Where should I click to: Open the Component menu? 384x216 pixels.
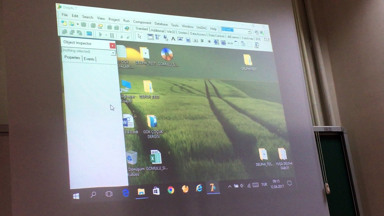(142, 22)
